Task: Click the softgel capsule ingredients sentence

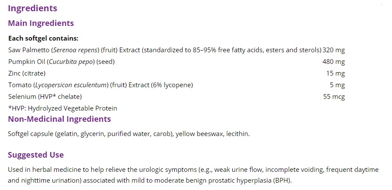Action: 129,134
